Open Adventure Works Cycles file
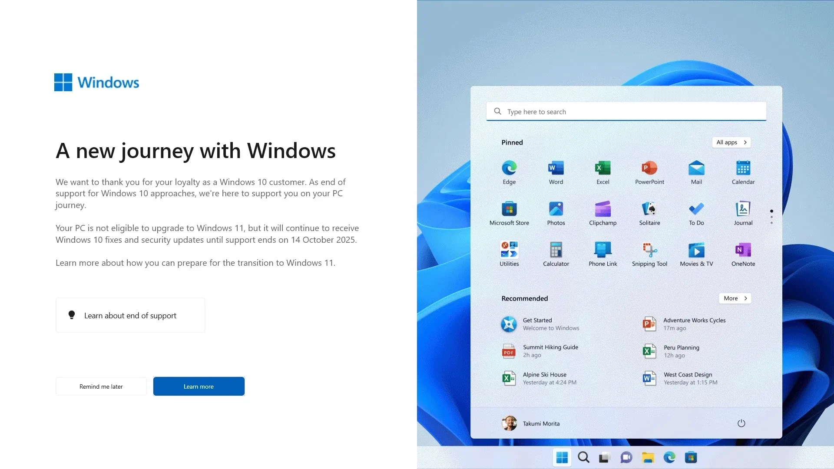This screenshot has height=469, width=834. point(695,324)
